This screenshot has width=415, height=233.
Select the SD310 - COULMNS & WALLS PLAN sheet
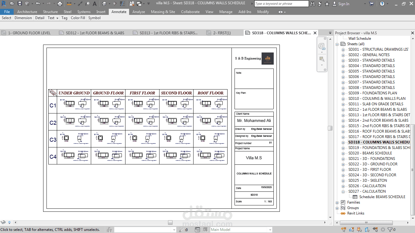[377, 99]
